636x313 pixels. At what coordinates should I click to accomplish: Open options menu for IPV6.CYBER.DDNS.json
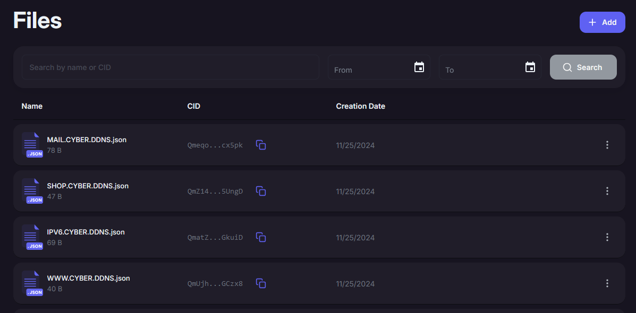click(607, 237)
